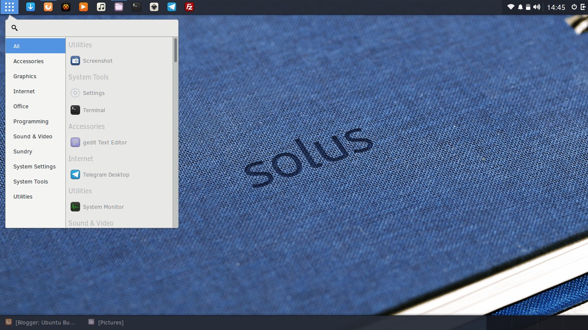Launch the blue download arrow app
Screen dimensions: 588x330
[x=31, y=7]
